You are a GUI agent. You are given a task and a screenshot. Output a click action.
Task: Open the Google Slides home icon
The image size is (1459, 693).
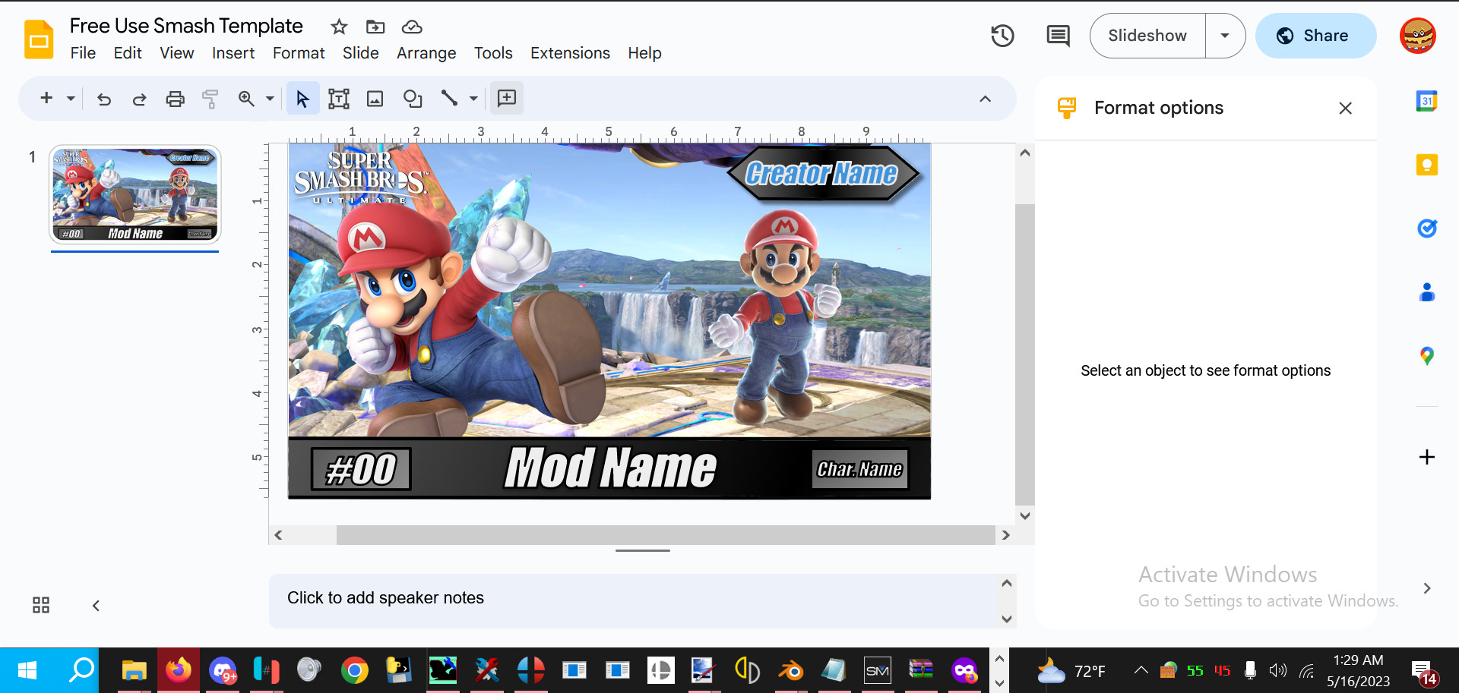[x=39, y=39]
